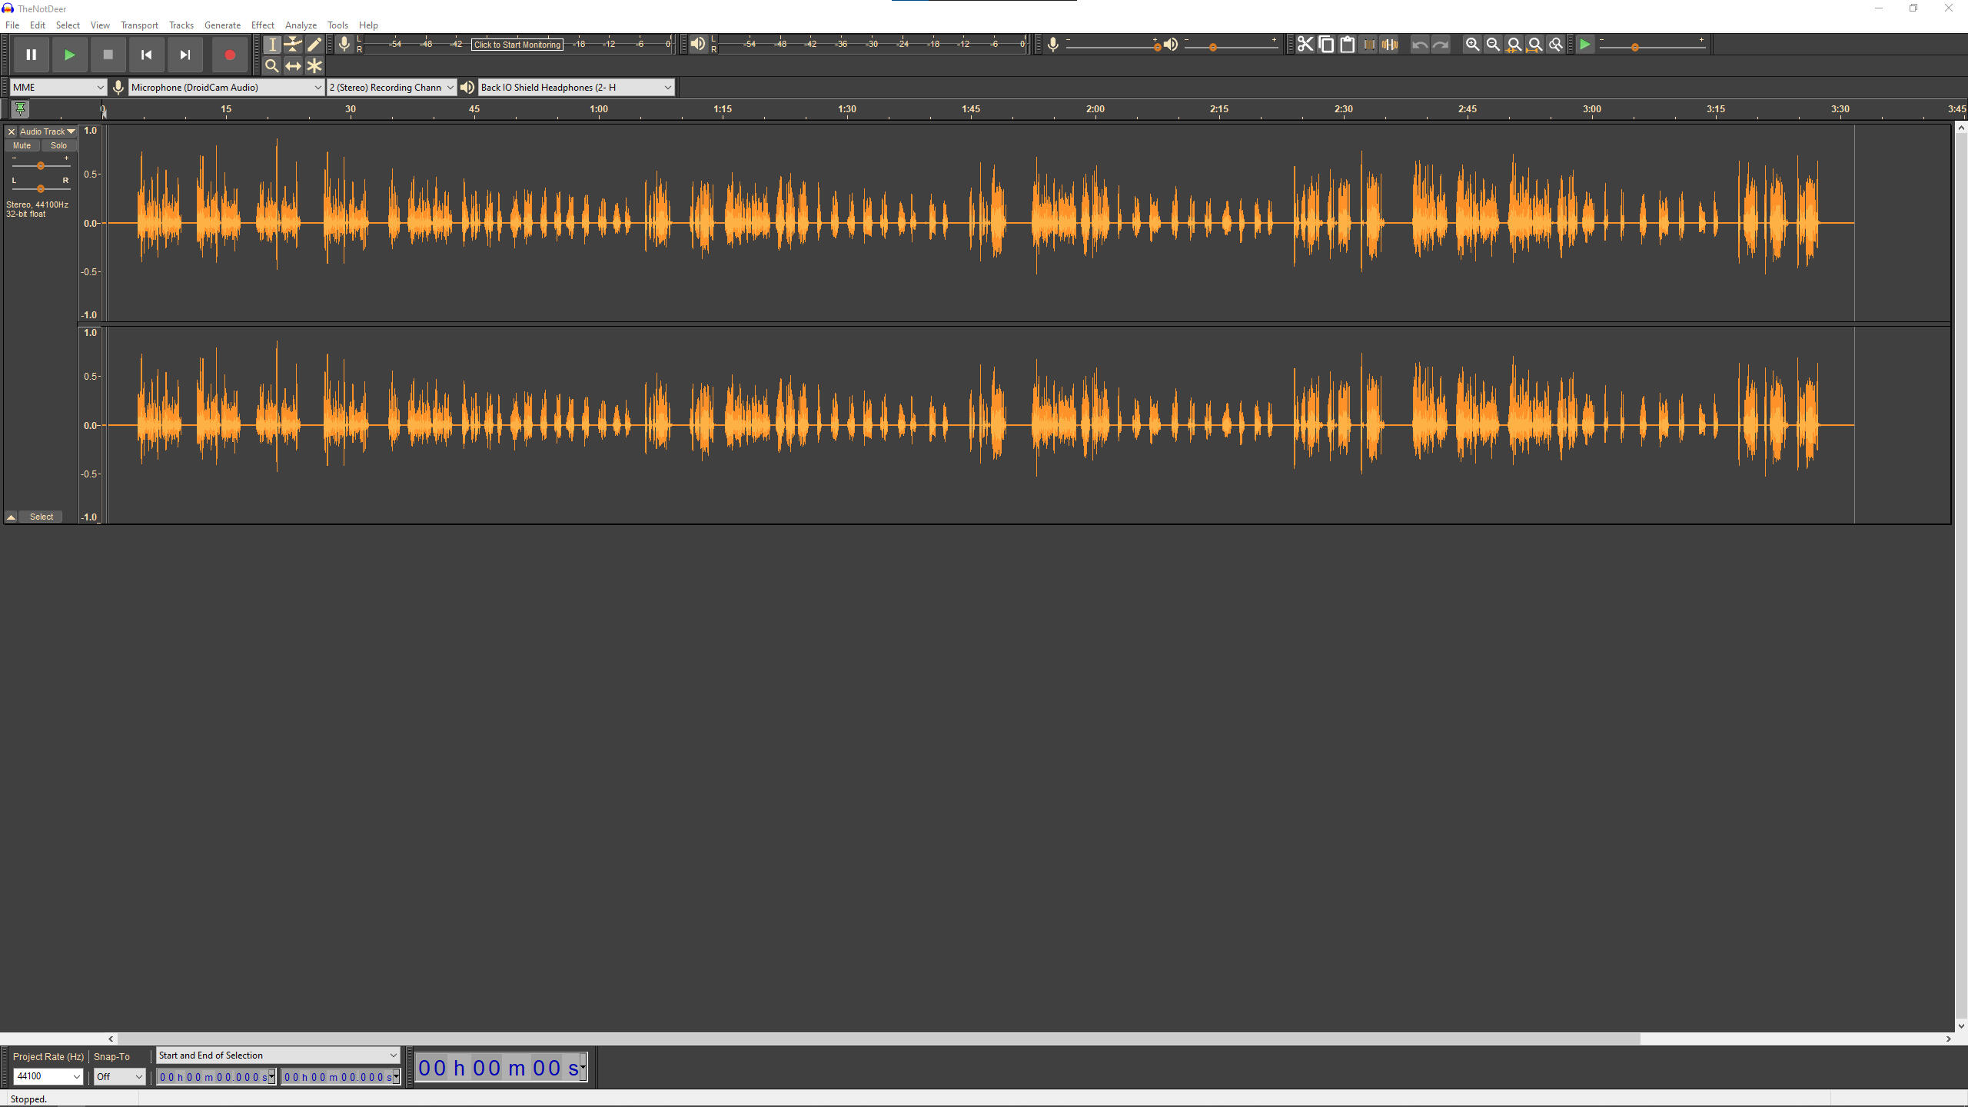Toggle the pinned playhead button
1968x1107 pixels.
point(21,108)
